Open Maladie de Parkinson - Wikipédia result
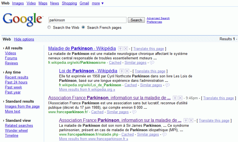Viewport: 238px width, 142px height. [82, 48]
